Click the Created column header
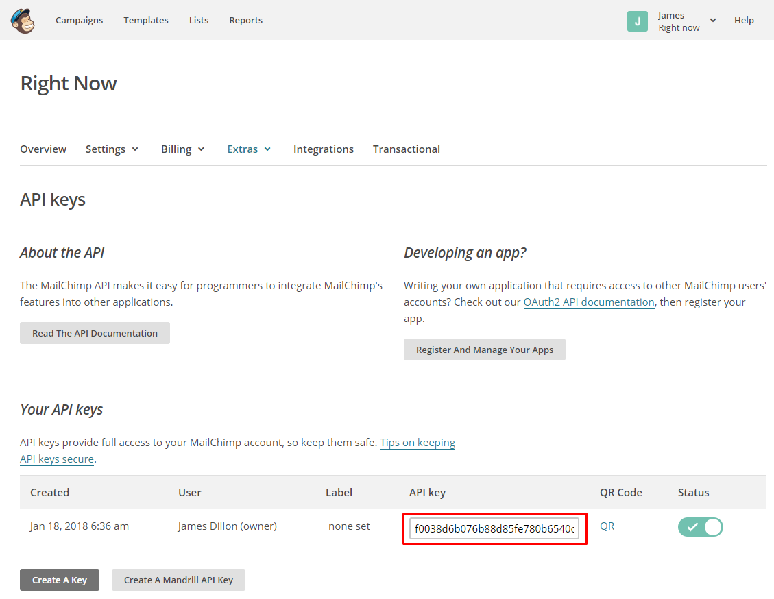 pos(49,492)
